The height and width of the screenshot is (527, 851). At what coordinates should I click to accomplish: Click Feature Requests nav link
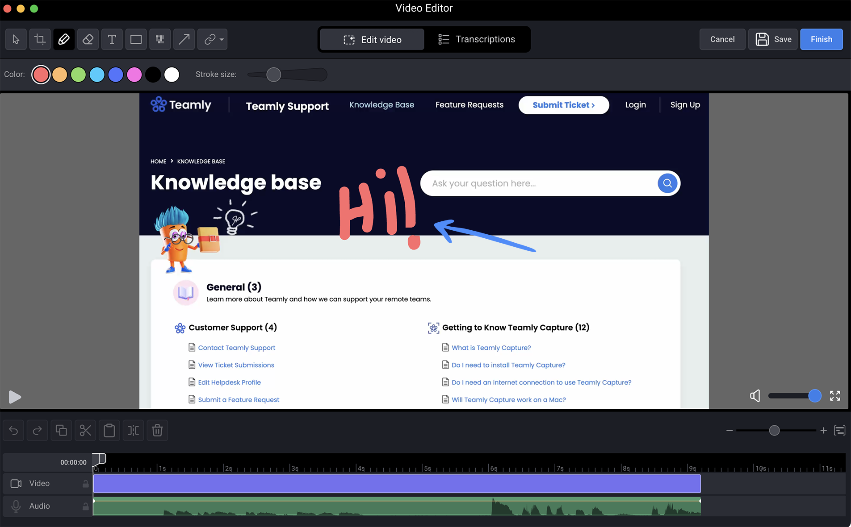470,105
